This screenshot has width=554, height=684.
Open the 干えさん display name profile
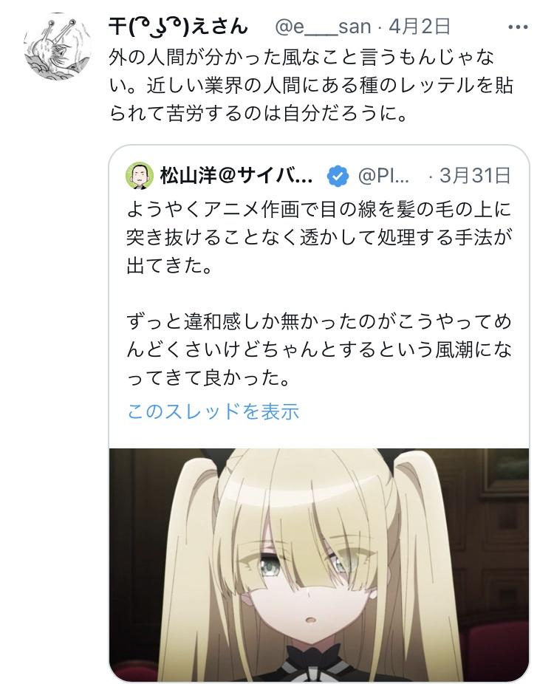178,27
